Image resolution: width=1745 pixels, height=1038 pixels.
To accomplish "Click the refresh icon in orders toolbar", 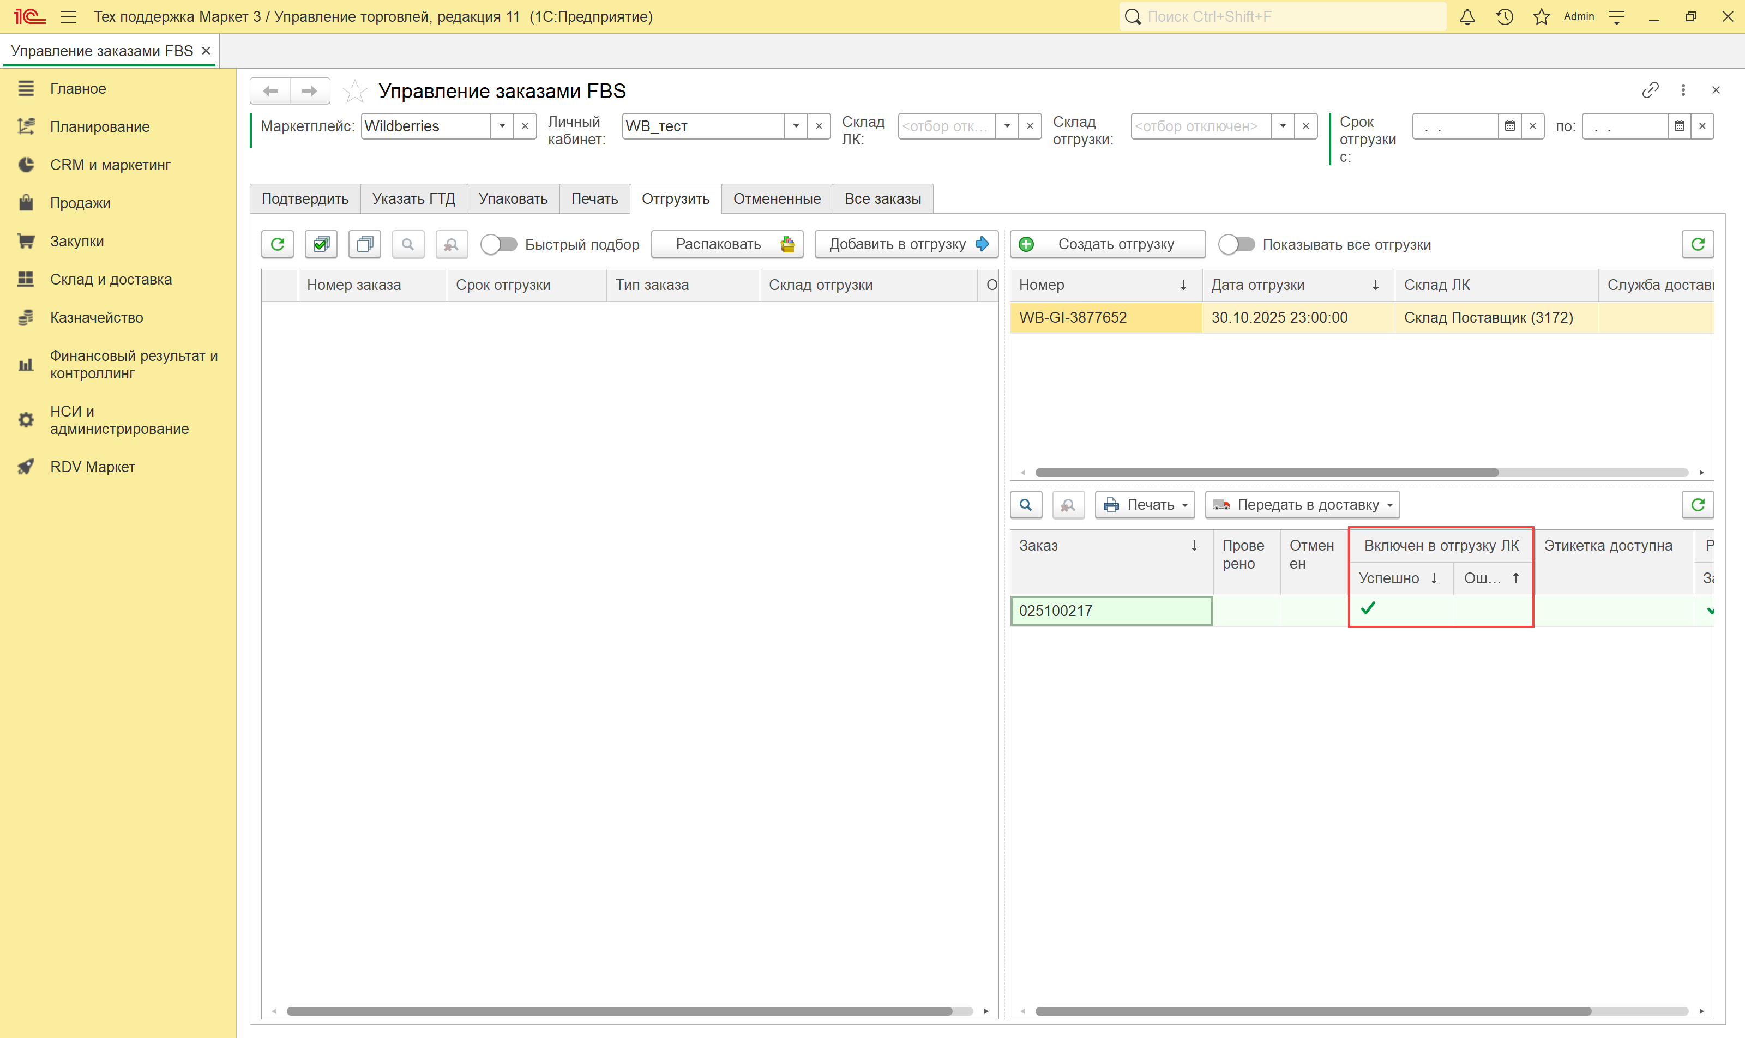I will point(278,244).
